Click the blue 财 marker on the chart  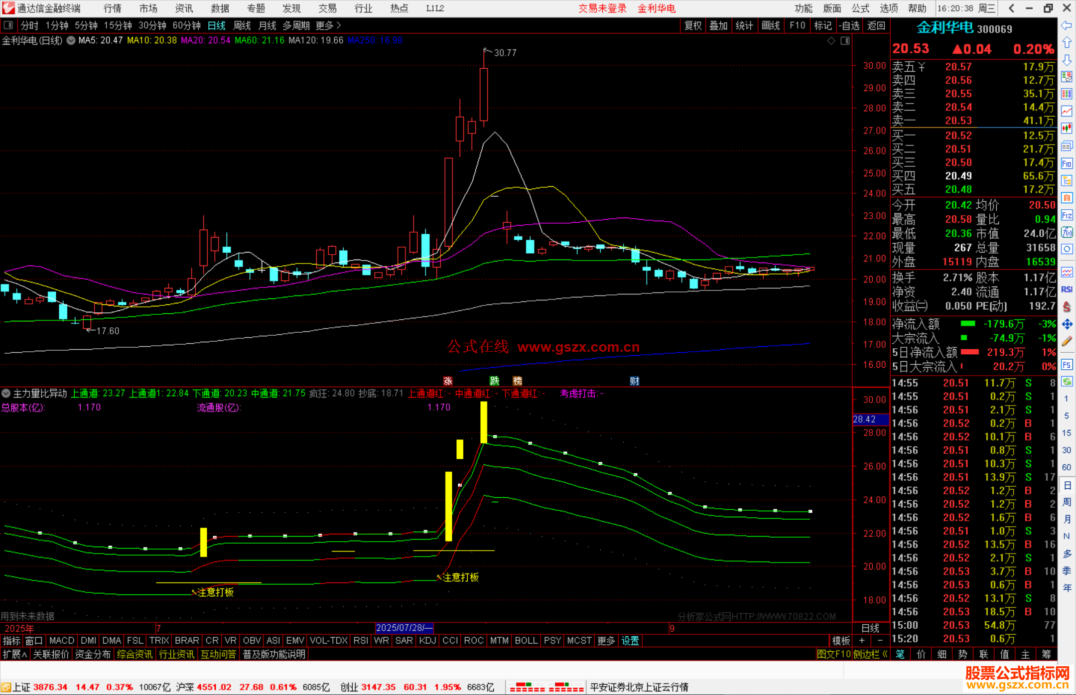[x=634, y=381]
